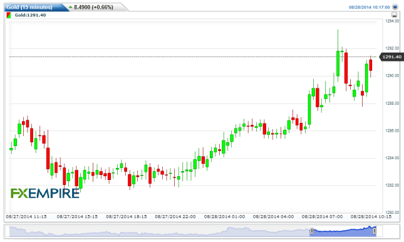
Task: Click the 8.4900 (+0.66%) change value
Action: tap(93, 8)
